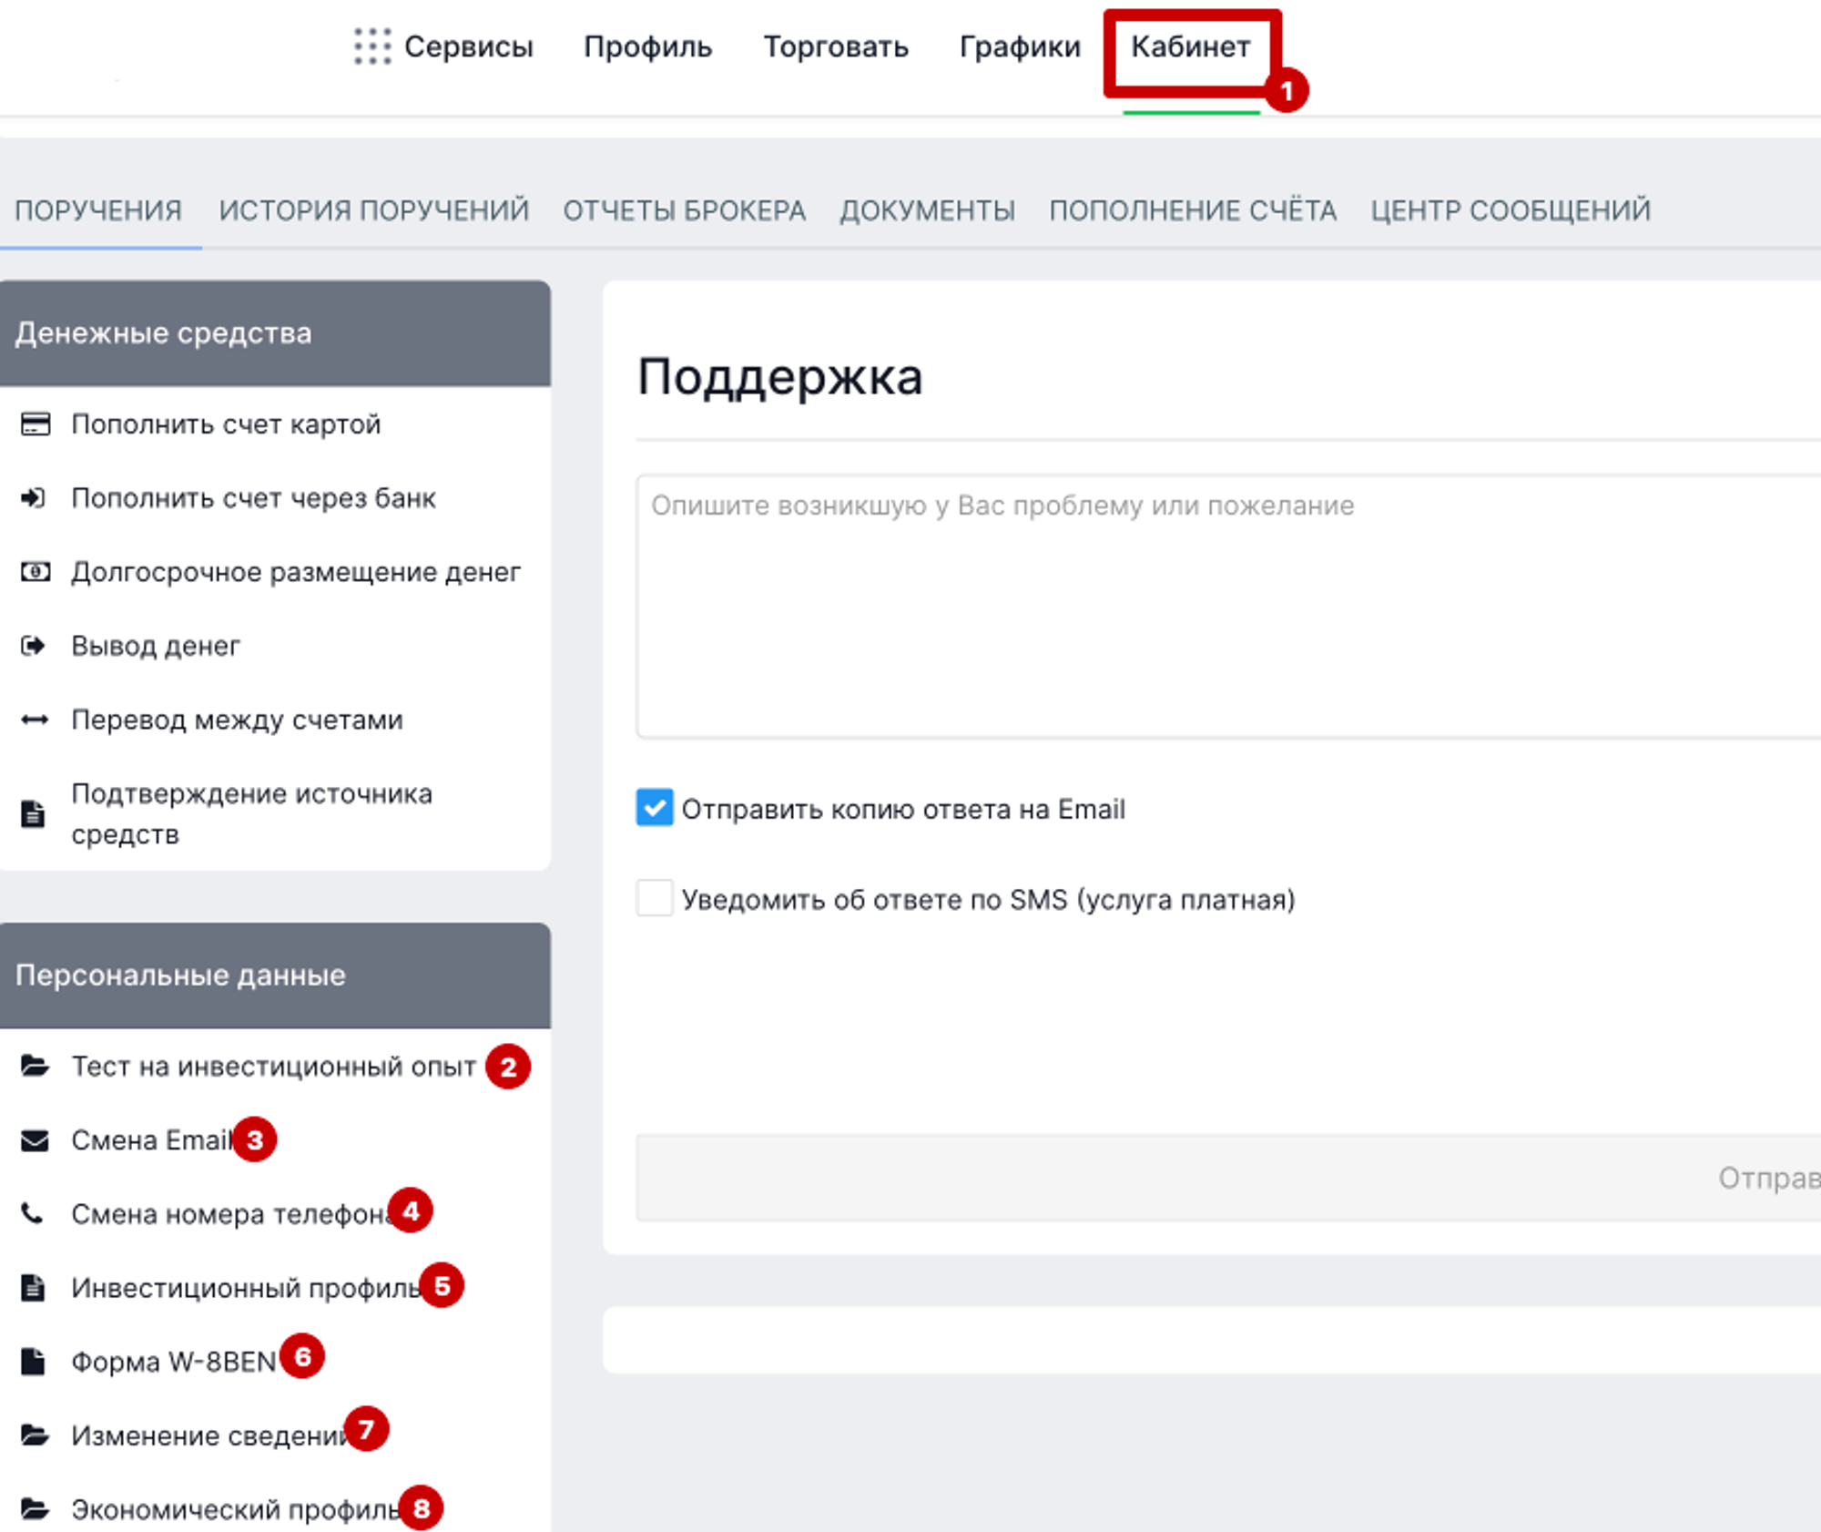Click the document icon beside Инвестиционный профиль
The height and width of the screenshot is (1532, 1821).
(34, 1287)
